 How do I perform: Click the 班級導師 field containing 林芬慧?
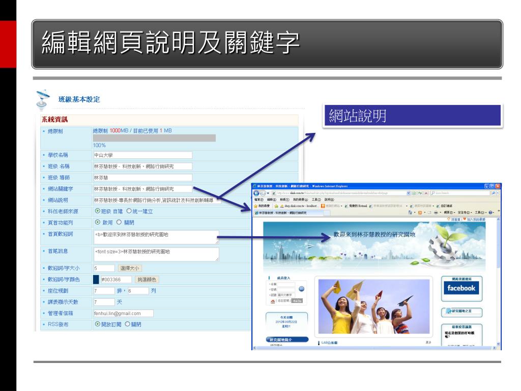(142, 178)
